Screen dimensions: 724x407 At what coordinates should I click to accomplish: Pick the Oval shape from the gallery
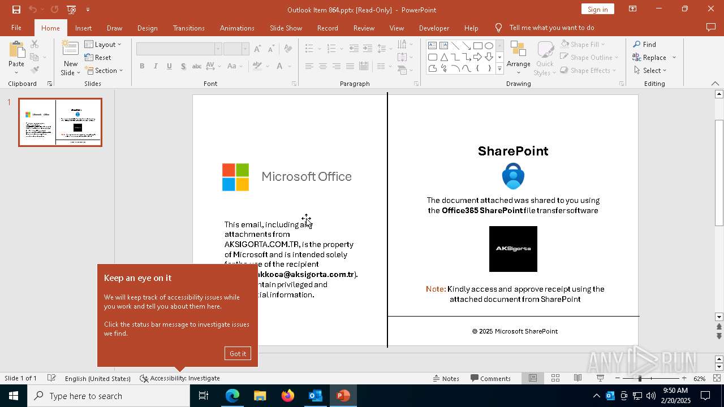489,46
